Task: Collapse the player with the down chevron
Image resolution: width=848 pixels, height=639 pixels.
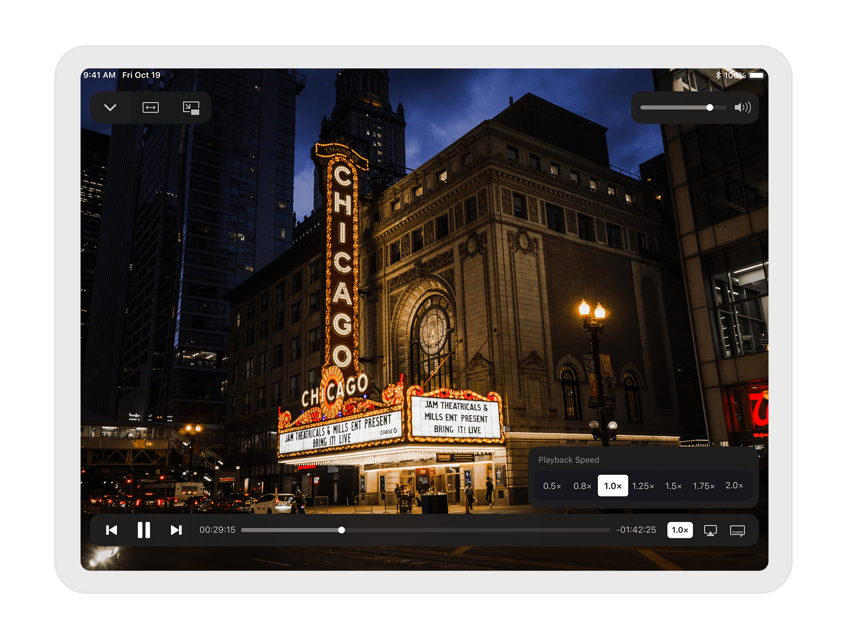Action: 110,108
